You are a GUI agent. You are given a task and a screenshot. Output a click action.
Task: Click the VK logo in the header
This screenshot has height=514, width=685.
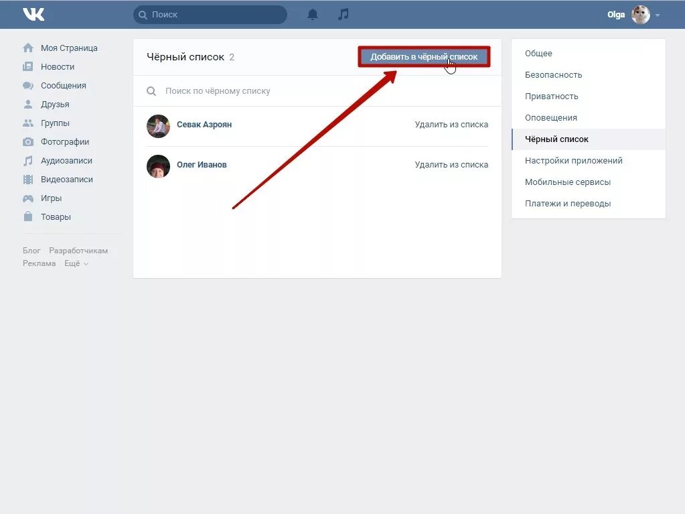tap(33, 15)
